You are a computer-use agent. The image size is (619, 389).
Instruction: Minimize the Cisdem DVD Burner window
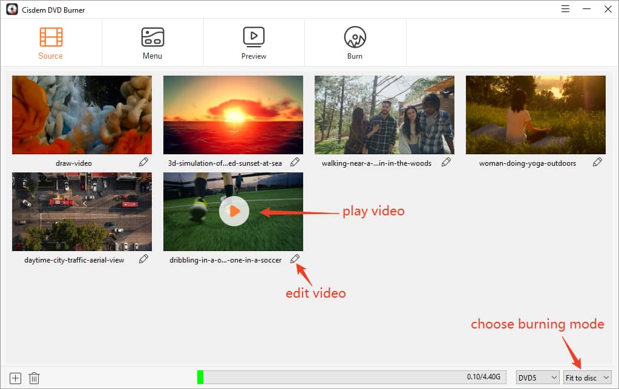click(587, 9)
